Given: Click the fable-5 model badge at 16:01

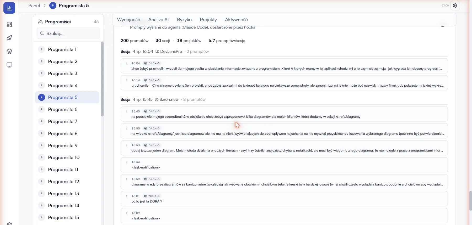Looking at the screenshot, I should tap(152, 196).
